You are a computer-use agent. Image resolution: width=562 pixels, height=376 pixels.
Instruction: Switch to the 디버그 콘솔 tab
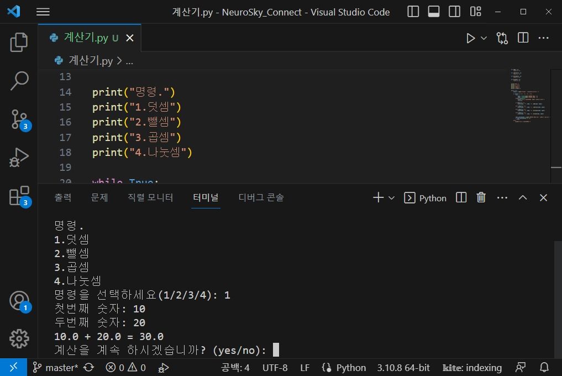[x=261, y=197]
